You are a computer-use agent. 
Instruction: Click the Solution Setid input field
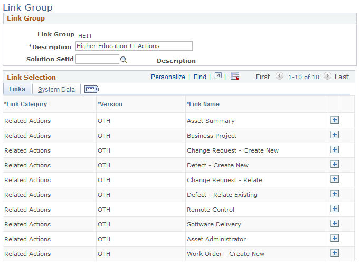[x=97, y=59]
